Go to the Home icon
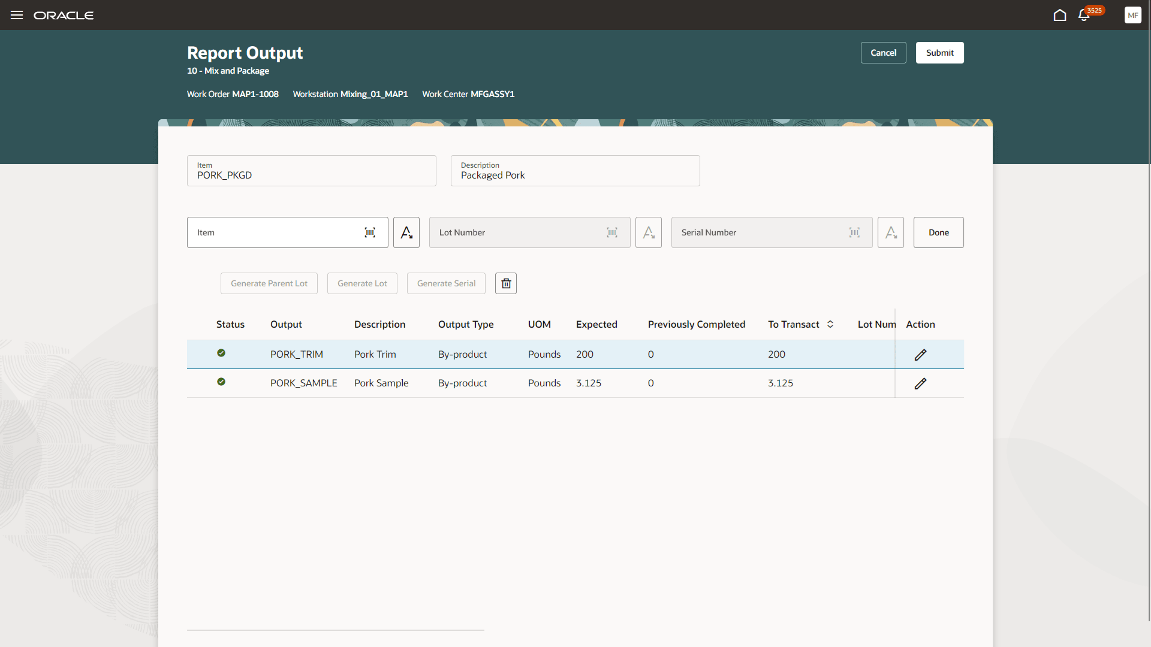Image resolution: width=1151 pixels, height=647 pixels. click(1060, 15)
